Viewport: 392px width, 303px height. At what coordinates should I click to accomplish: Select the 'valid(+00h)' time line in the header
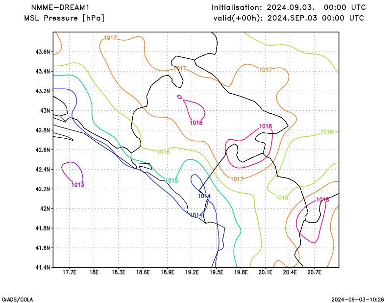(x=289, y=18)
